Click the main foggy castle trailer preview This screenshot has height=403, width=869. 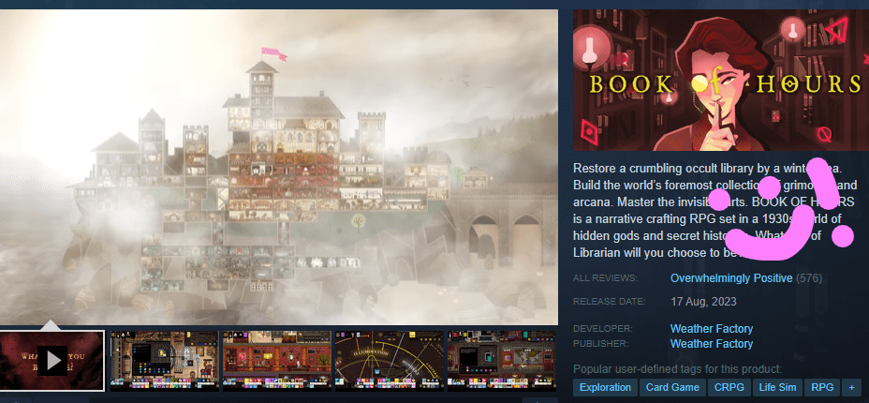pyautogui.click(x=279, y=167)
